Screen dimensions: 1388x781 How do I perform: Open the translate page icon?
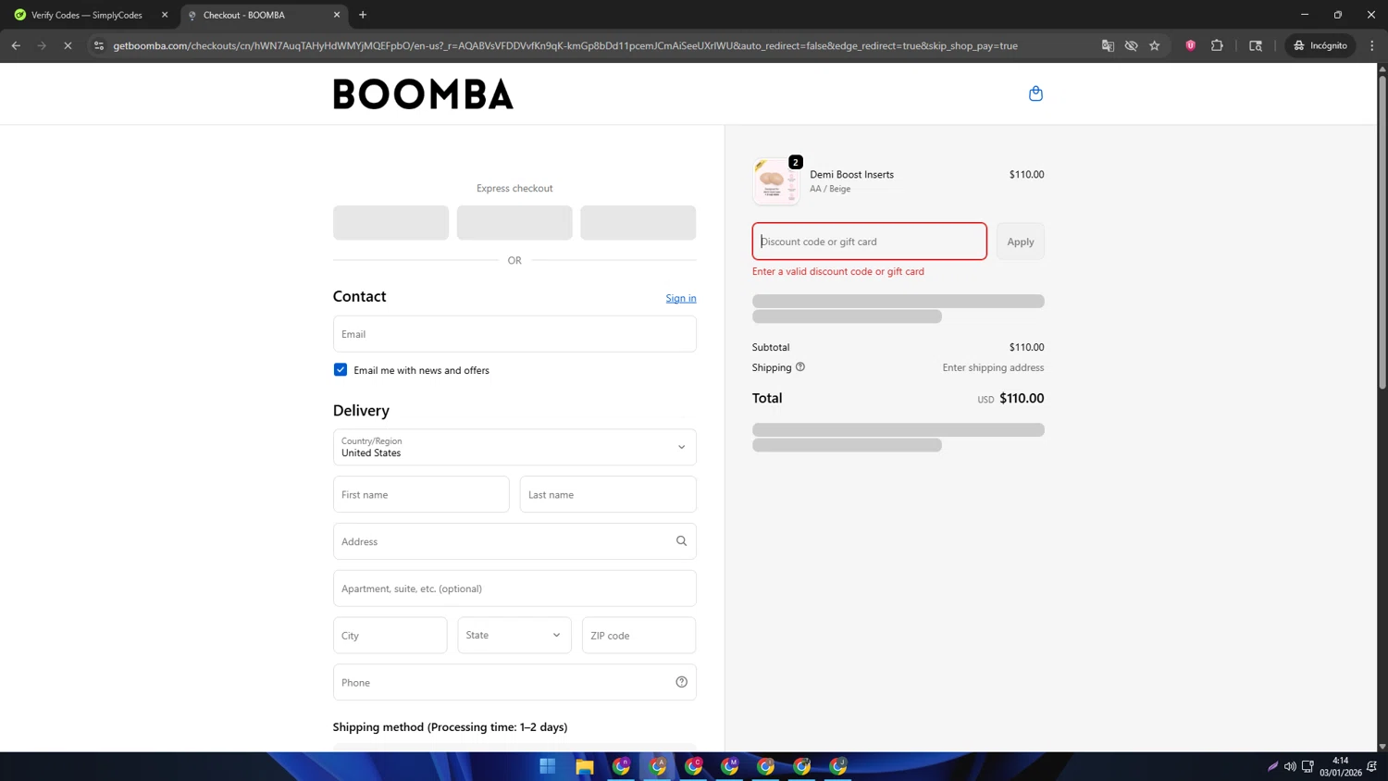tap(1108, 45)
